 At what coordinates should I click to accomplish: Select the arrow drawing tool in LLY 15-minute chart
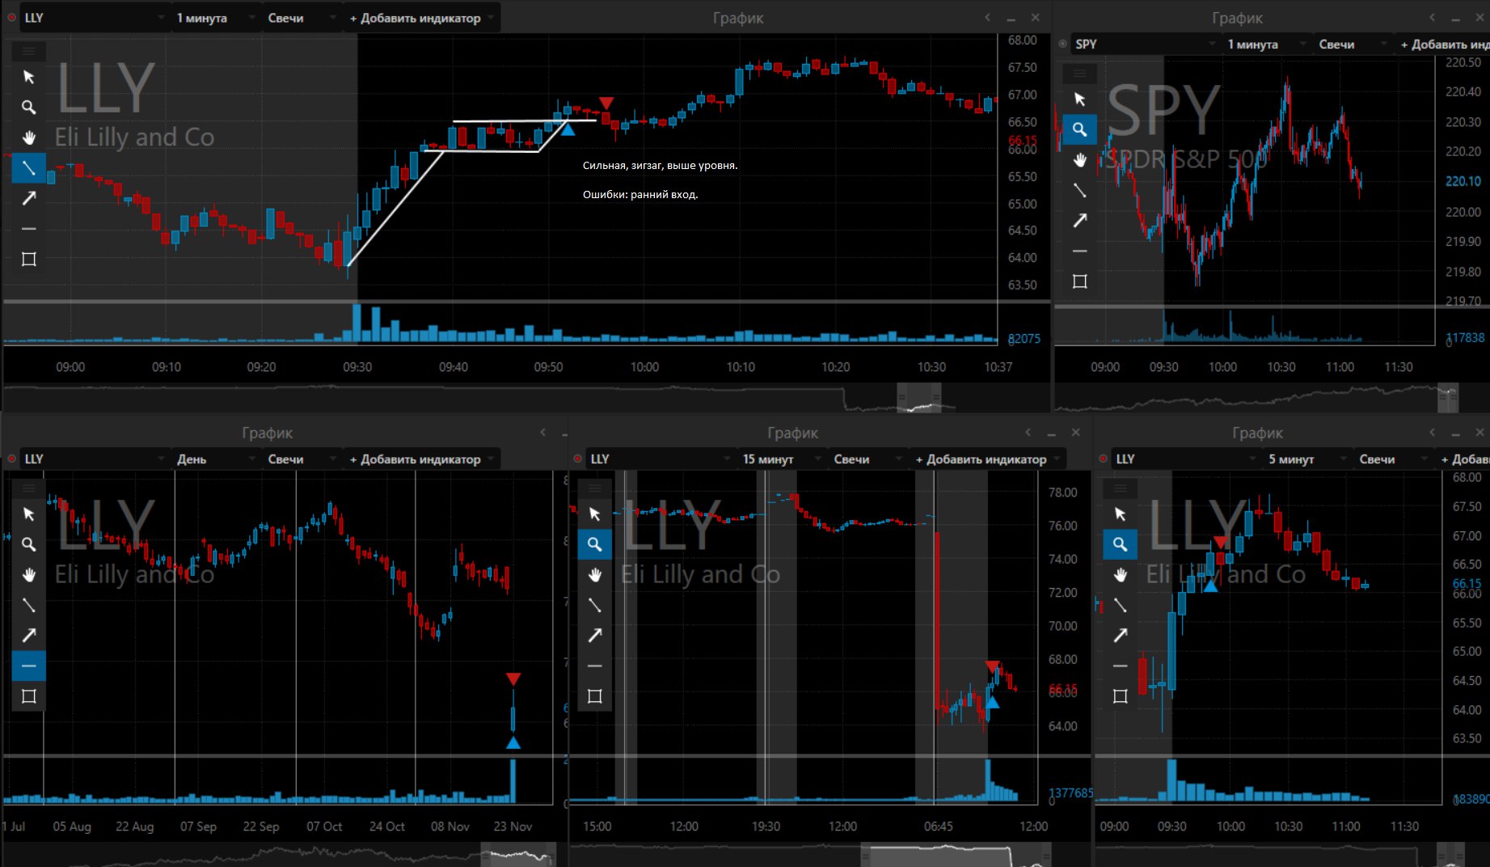[x=594, y=636]
